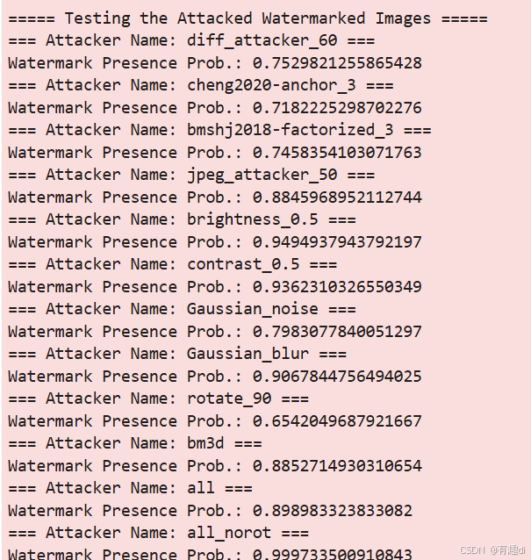The height and width of the screenshot is (560, 531).
Task: Click the Gaussian_noise attacker name
Action: 253,309
